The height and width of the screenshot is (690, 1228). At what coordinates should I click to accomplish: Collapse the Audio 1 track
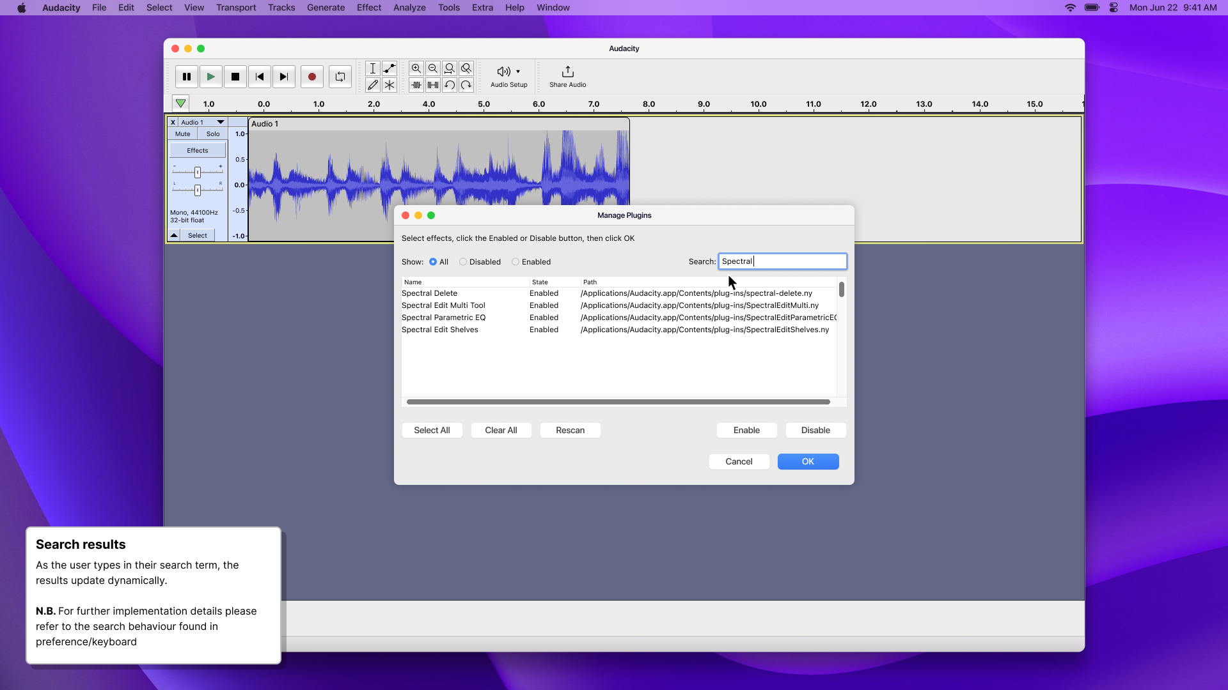click(x=173, y=235)
